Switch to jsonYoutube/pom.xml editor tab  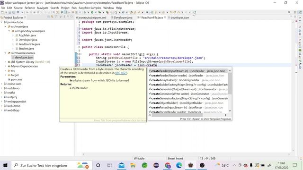coord(92,17)
